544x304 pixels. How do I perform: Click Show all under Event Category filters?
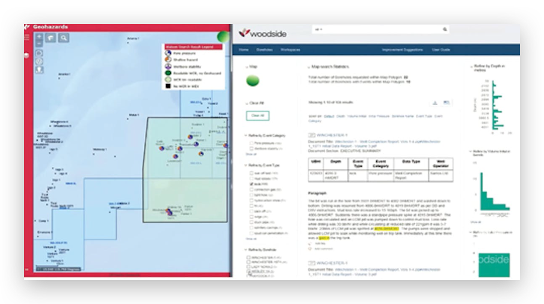point(251,154)
